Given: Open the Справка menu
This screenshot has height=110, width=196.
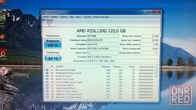Looking at the screenshot, I should click(x=87, y=17).
